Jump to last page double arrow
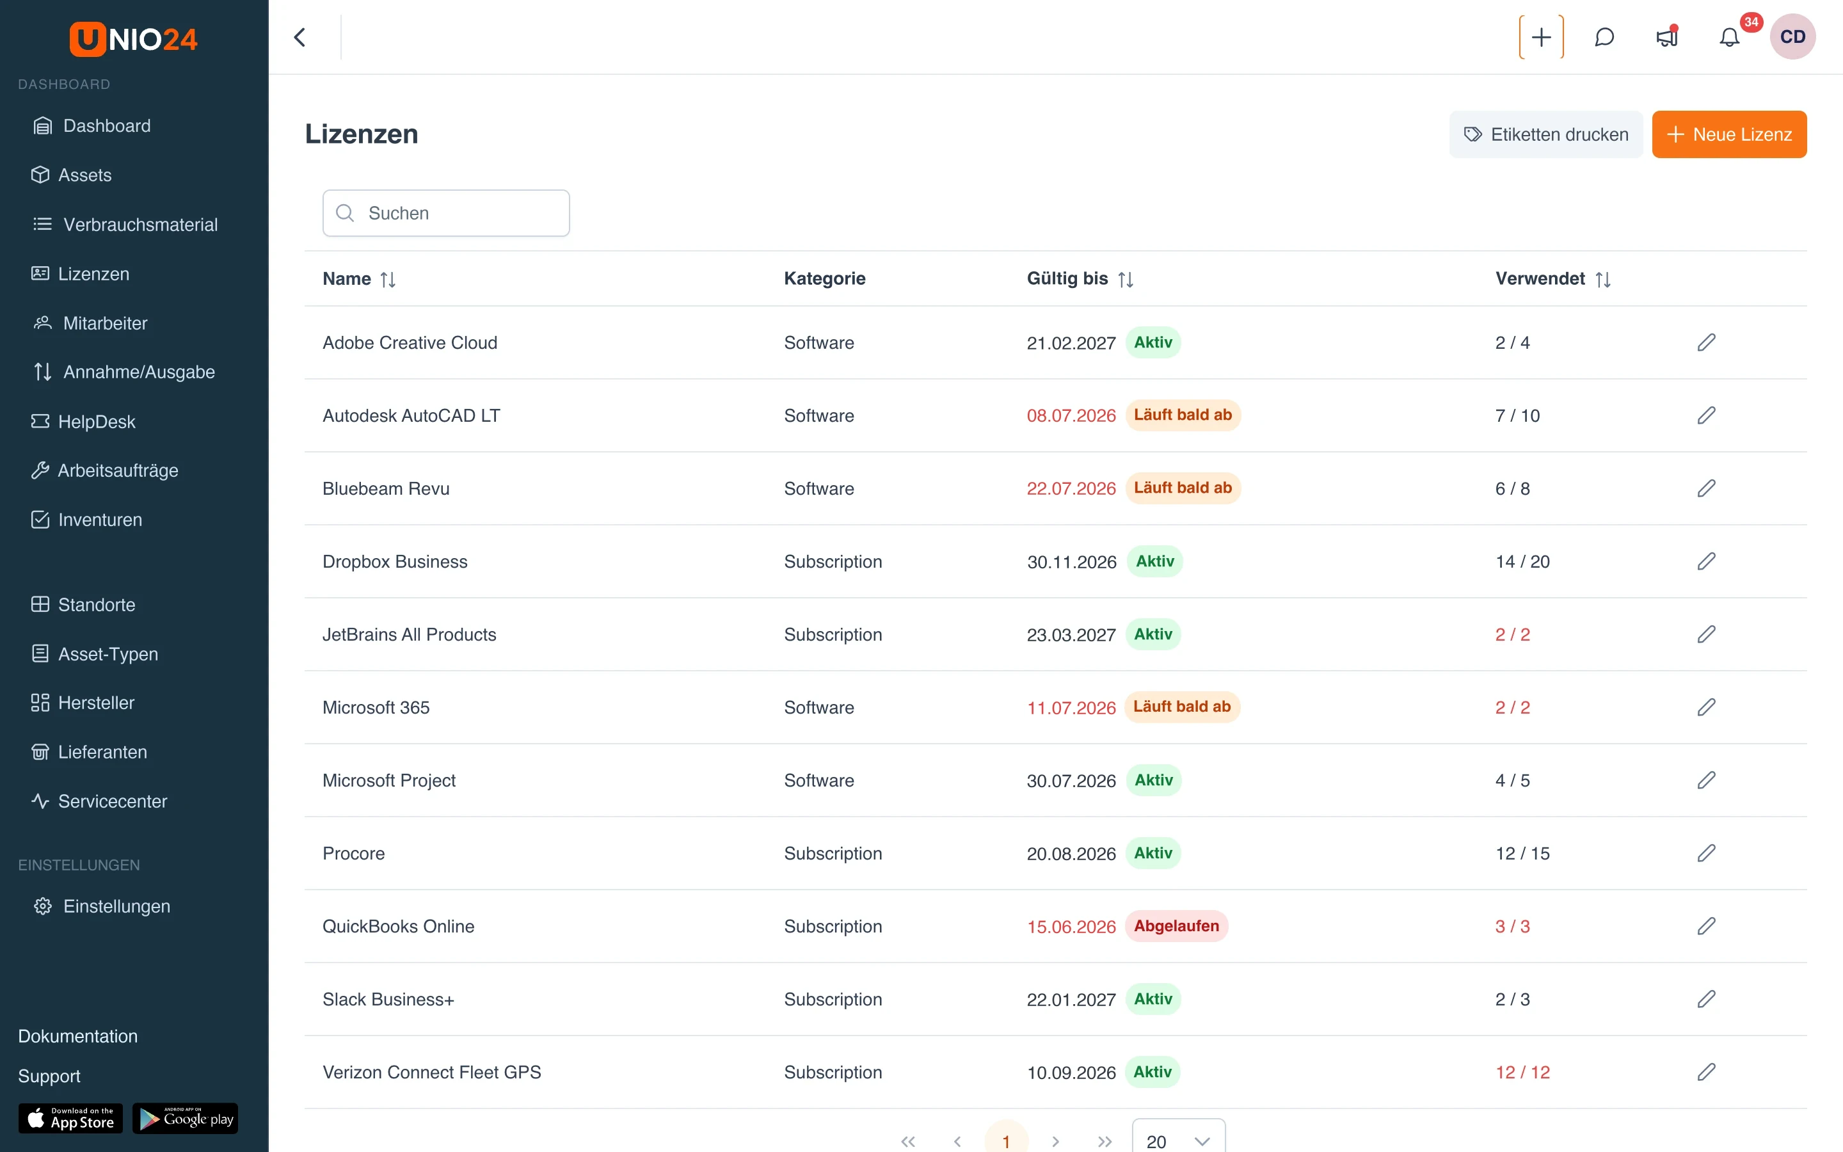 coord(1105,1140)
